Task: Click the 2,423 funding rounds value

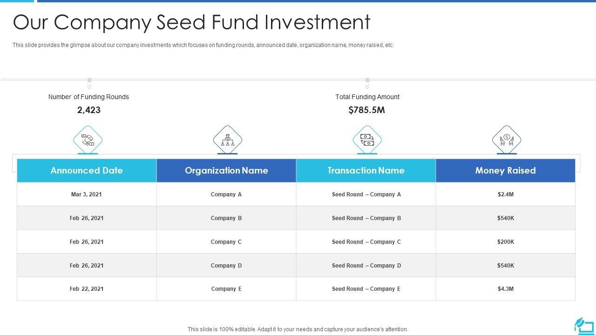Action: 88,110
